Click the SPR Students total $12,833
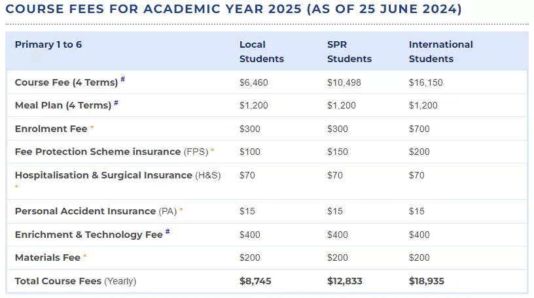This screenshot has height=298, width=534. pos(345,281)
